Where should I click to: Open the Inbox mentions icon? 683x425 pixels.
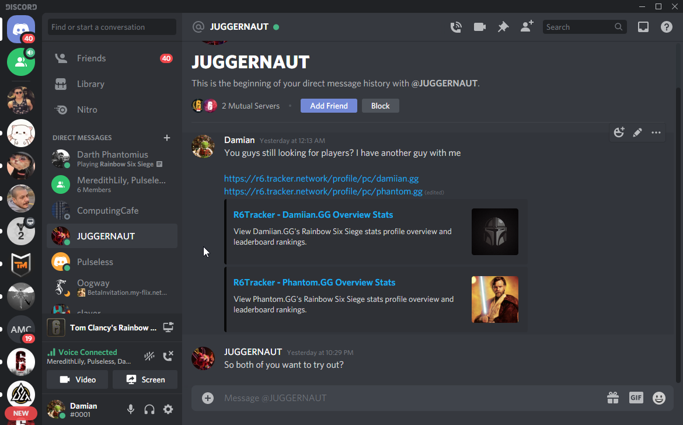(643, 27)
